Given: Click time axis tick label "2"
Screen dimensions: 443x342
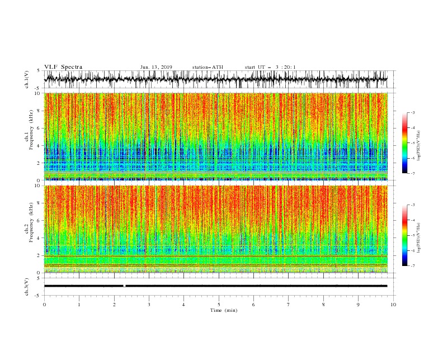Looking at the screenshot, I should point(114,305).
